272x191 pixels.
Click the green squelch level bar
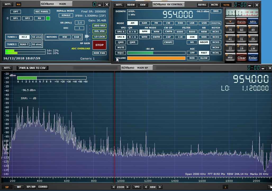(x=156, y=53)
